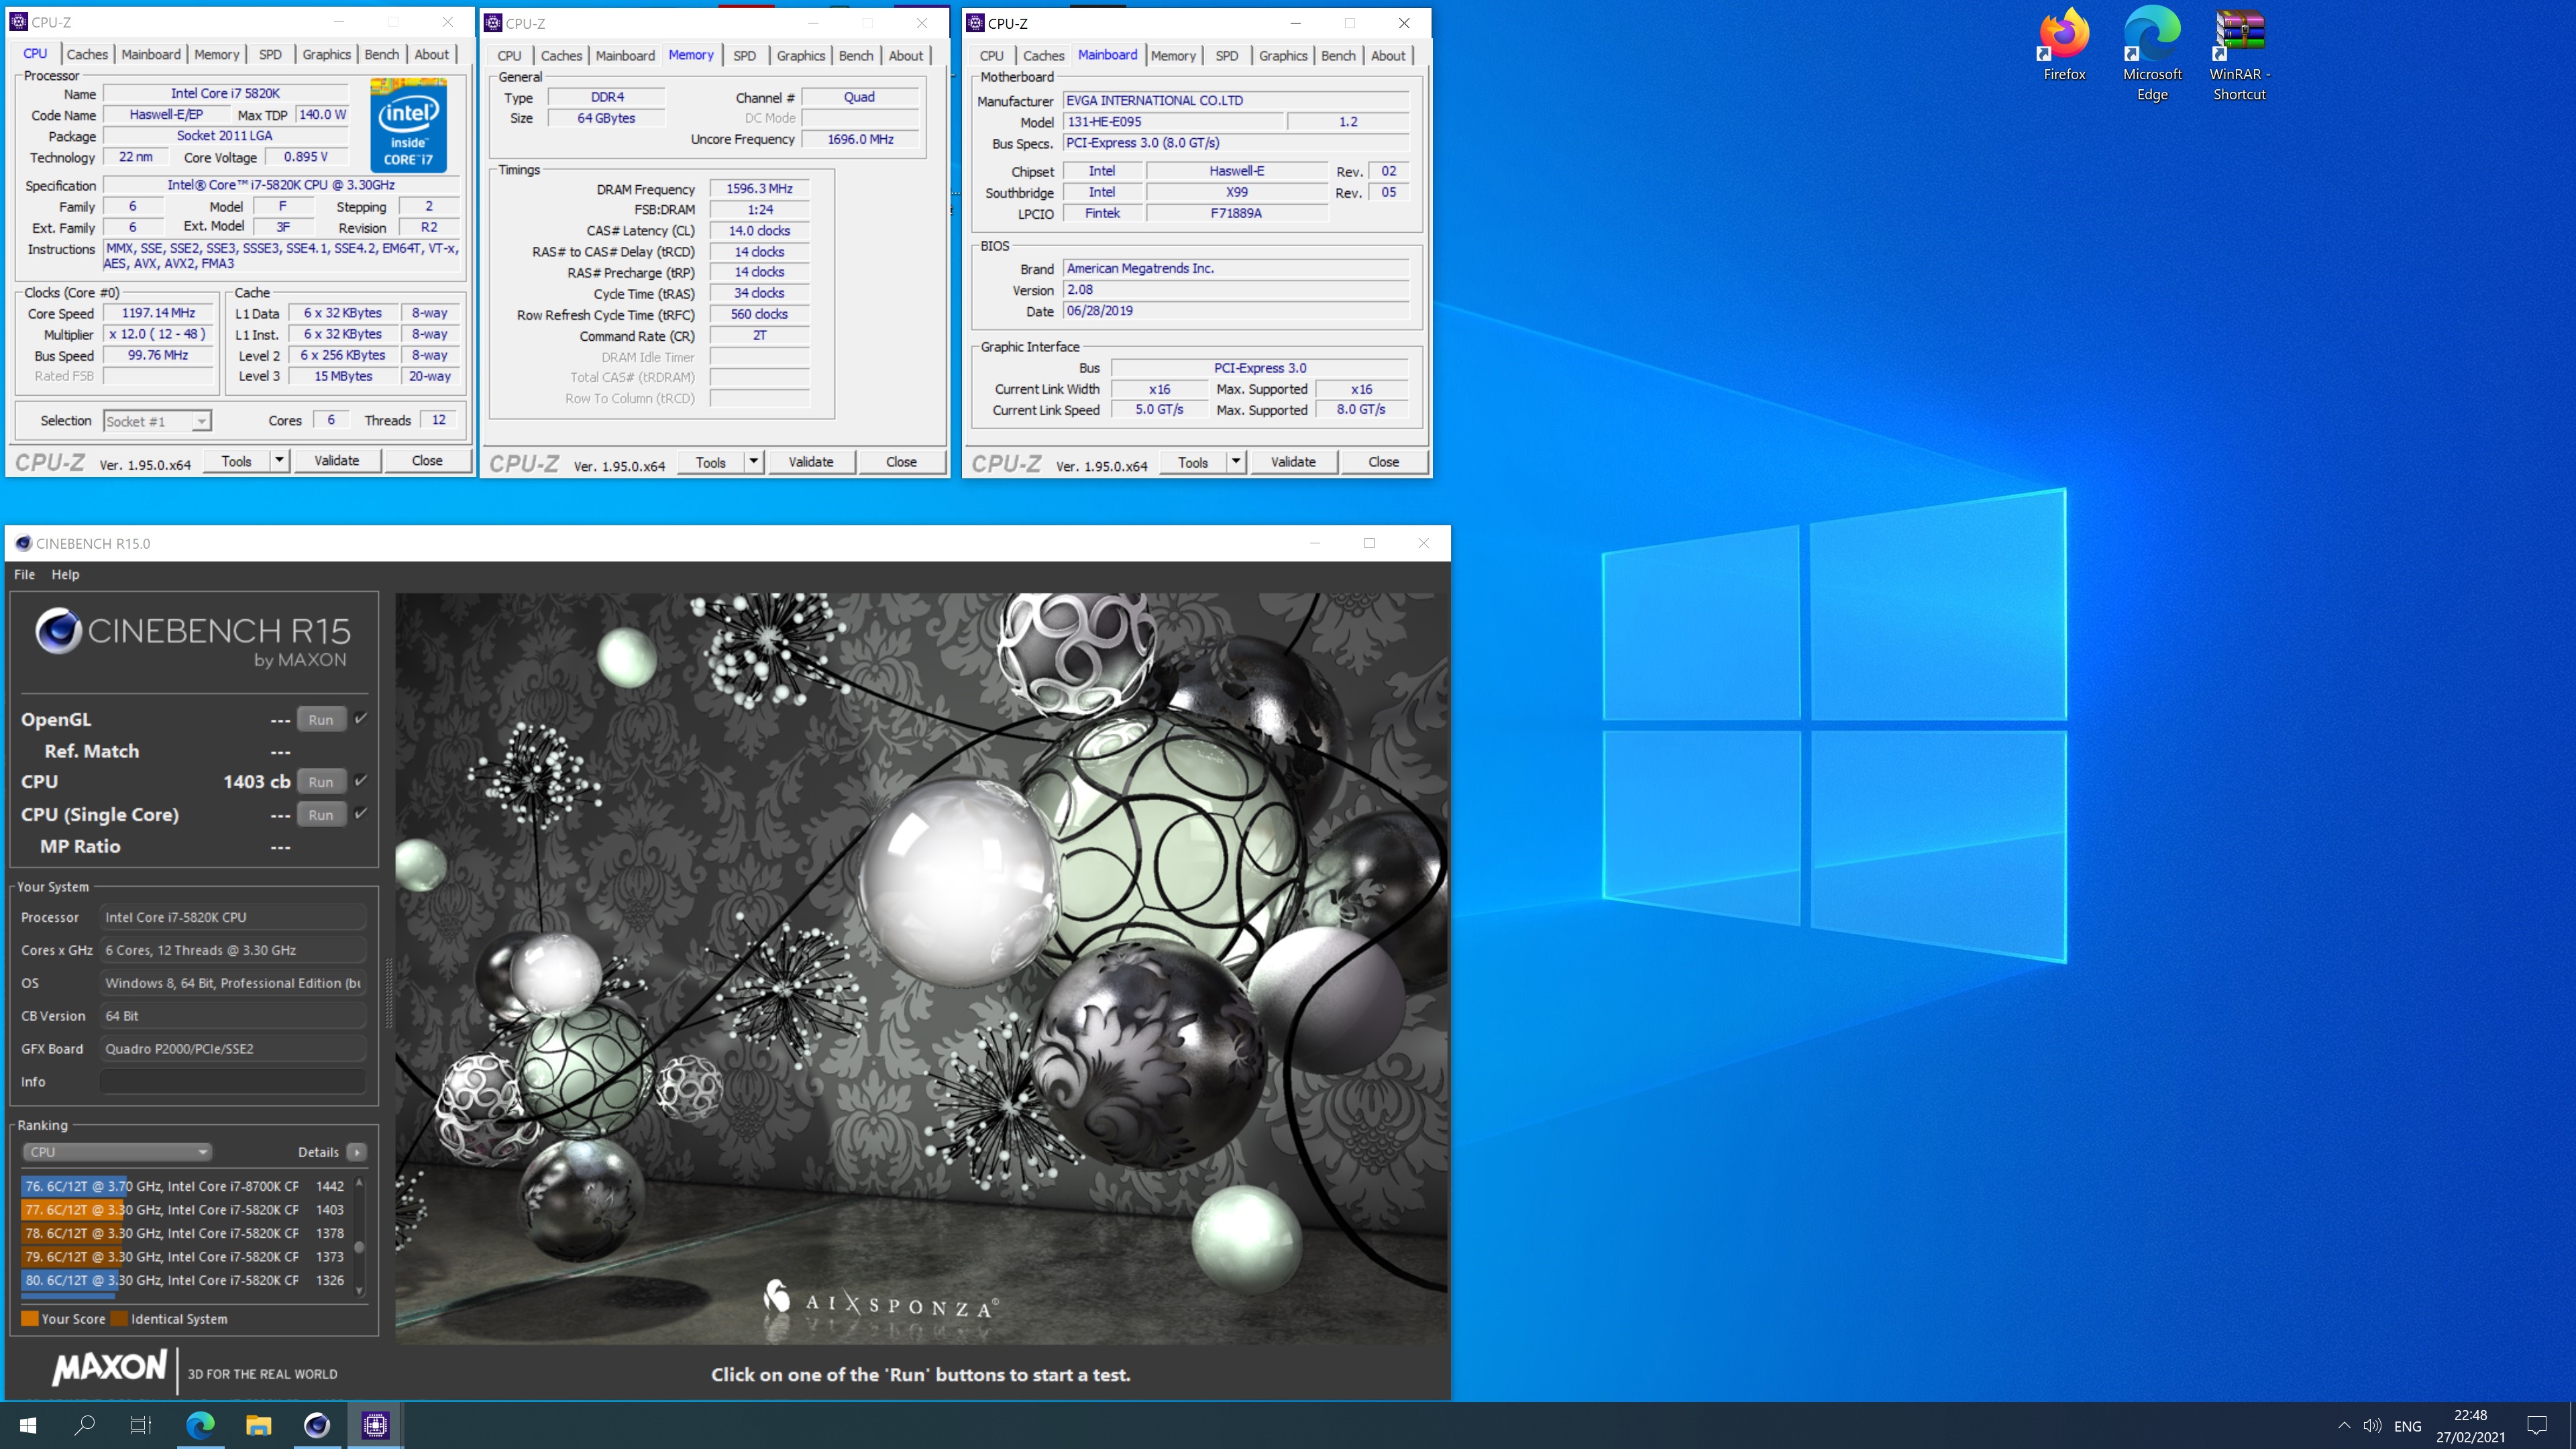The image size is (2576, 1449).
Task: Open ranking Details arrow in Cinebench
Action: pyautogui.click(x=356, y=1152)
